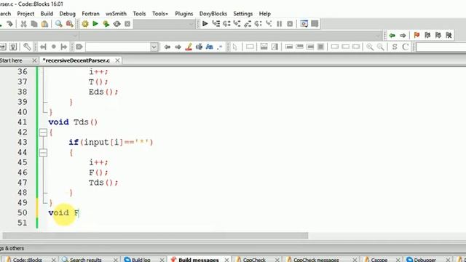This screenshot has width=466, height=262.
Task: Open the Settings menu
Action: coord(242,14)
